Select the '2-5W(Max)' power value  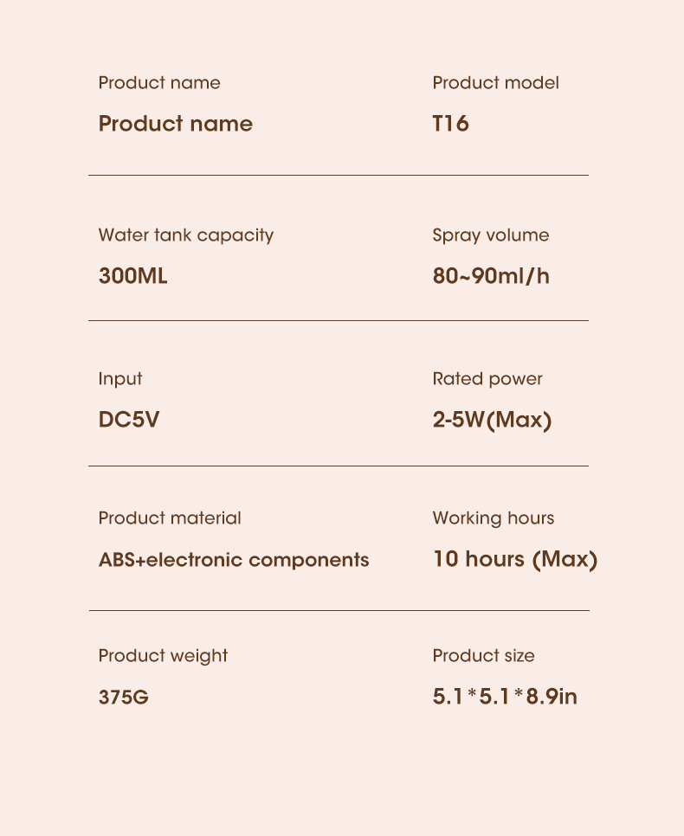492,421
